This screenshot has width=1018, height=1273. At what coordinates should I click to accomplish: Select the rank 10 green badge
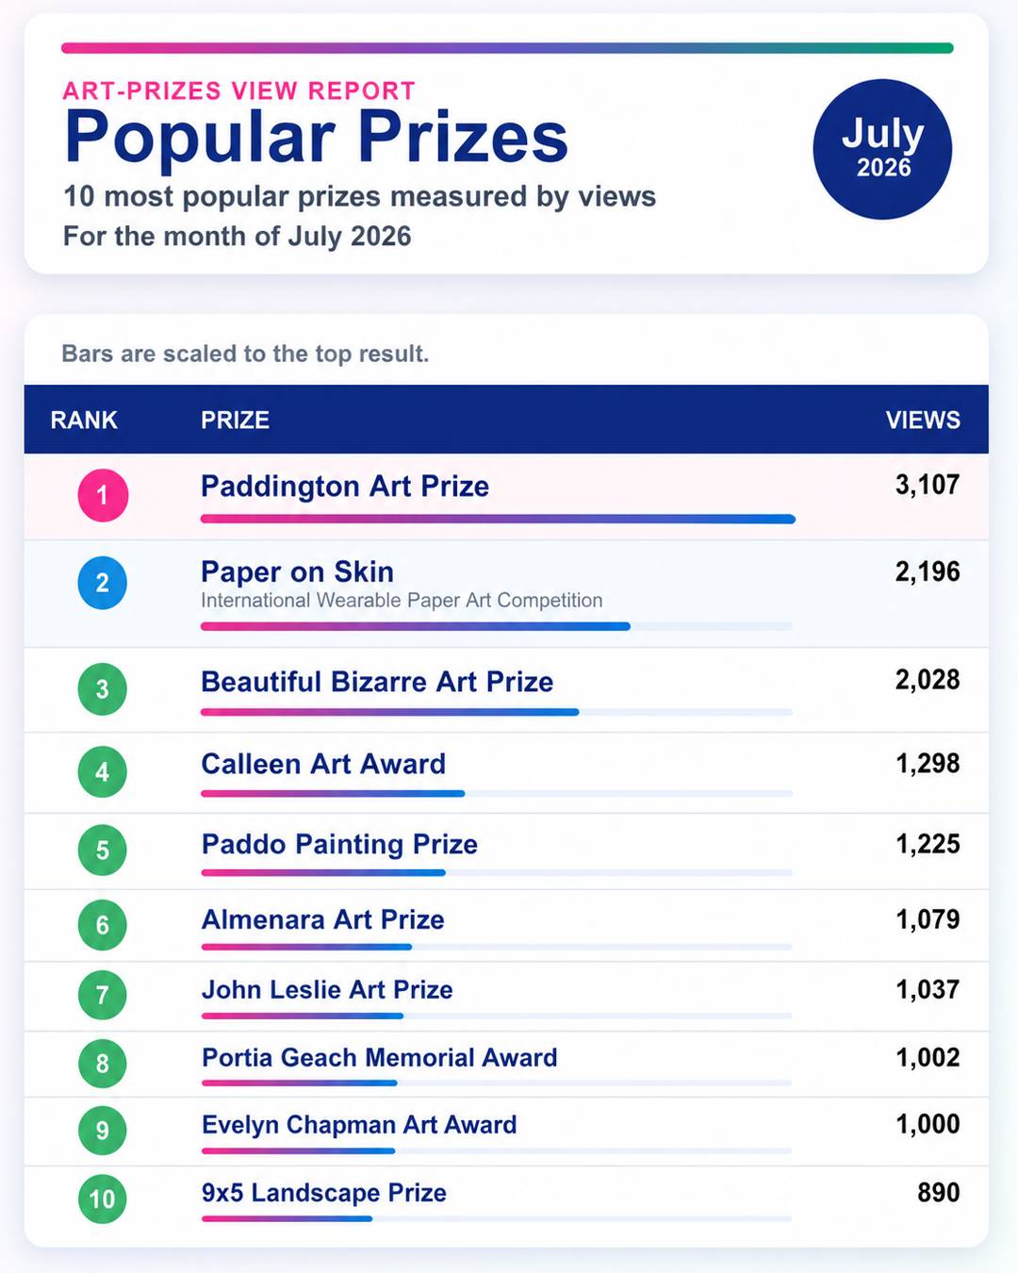click(x=103, y=1199)
